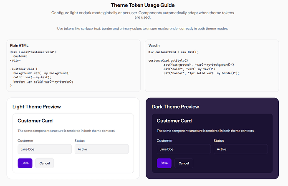Select the Vaadin code block heading
Screen dimensions: 288x186
154,45
